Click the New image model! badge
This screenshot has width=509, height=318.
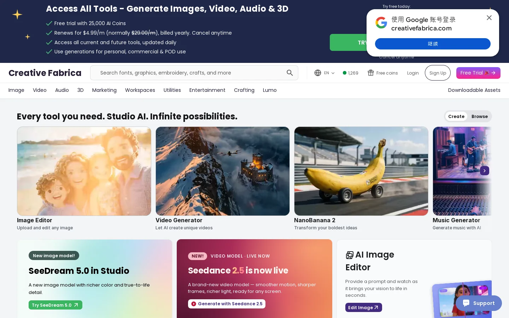[54, 255]
